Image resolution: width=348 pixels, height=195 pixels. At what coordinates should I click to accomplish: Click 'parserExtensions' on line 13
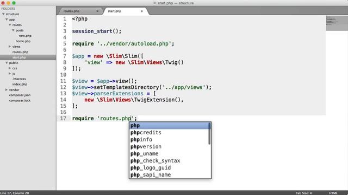pyautogui.click(x=119, y=94)
